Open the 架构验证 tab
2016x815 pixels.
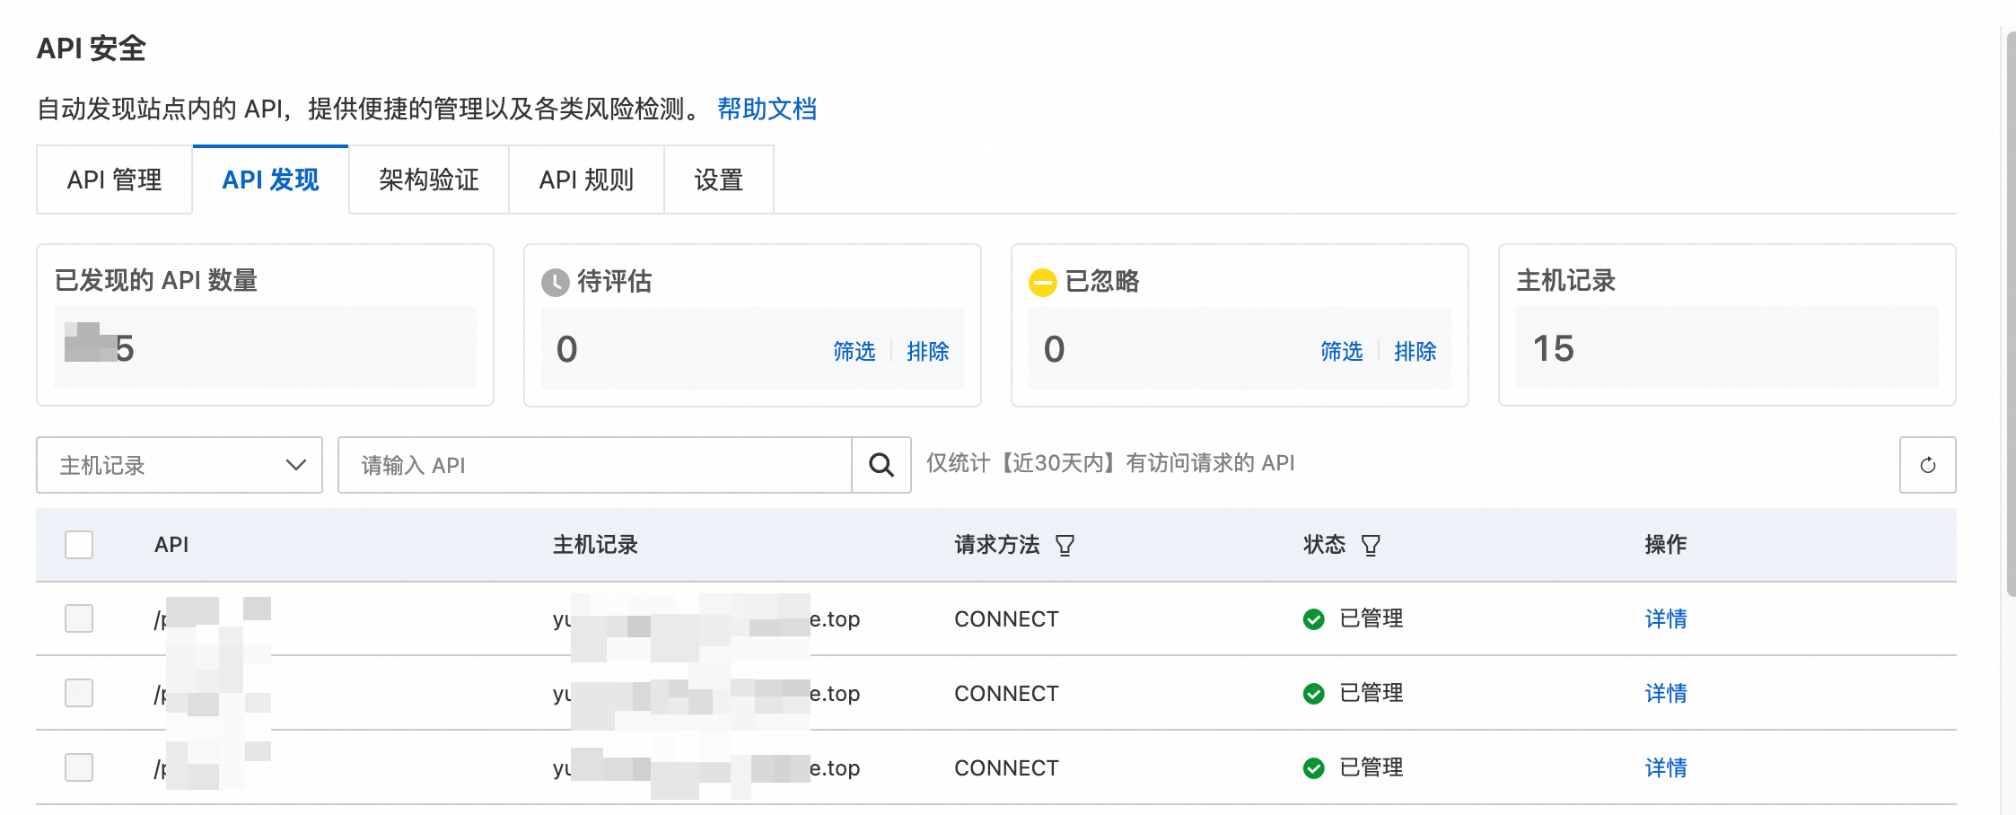(428, 180)
